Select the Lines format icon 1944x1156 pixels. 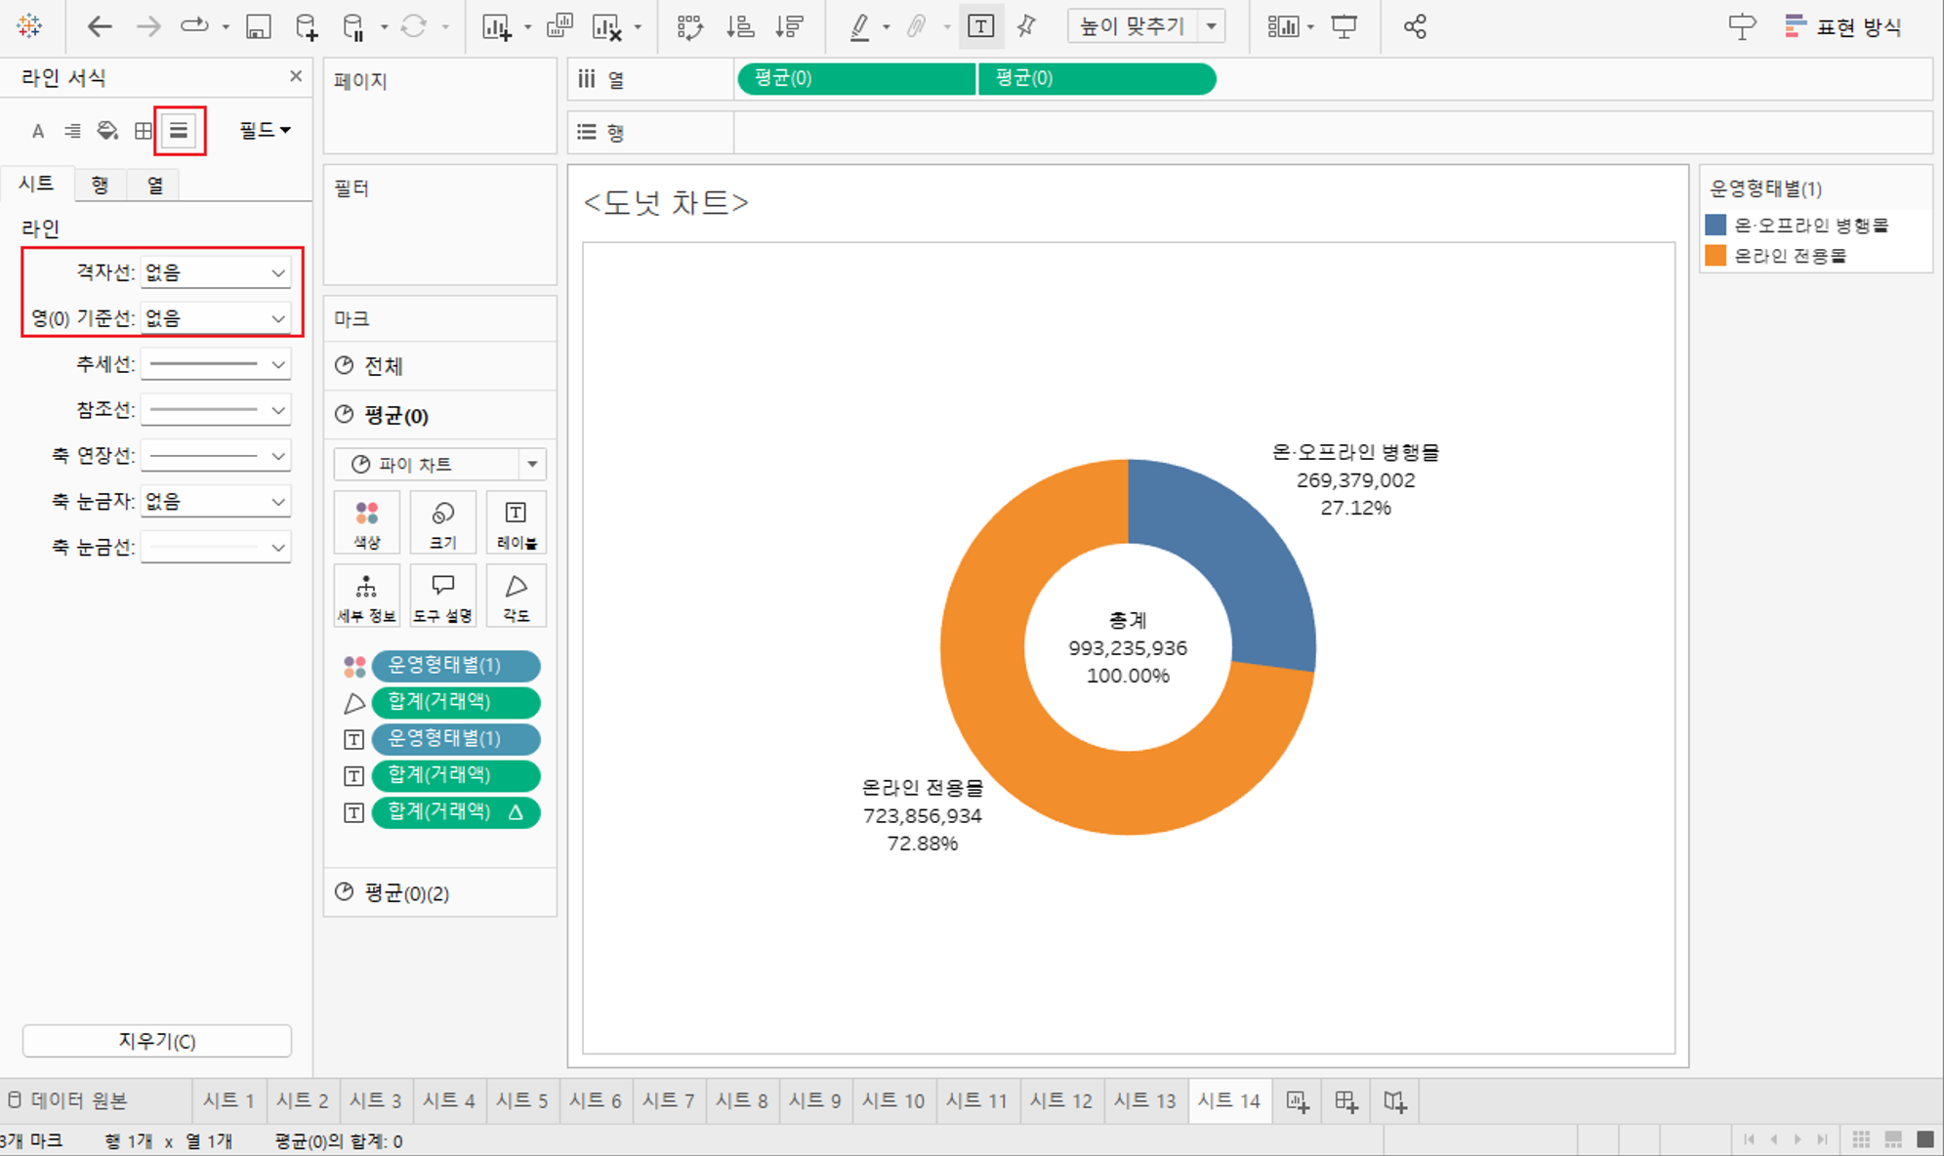click(x=179, y=130)
